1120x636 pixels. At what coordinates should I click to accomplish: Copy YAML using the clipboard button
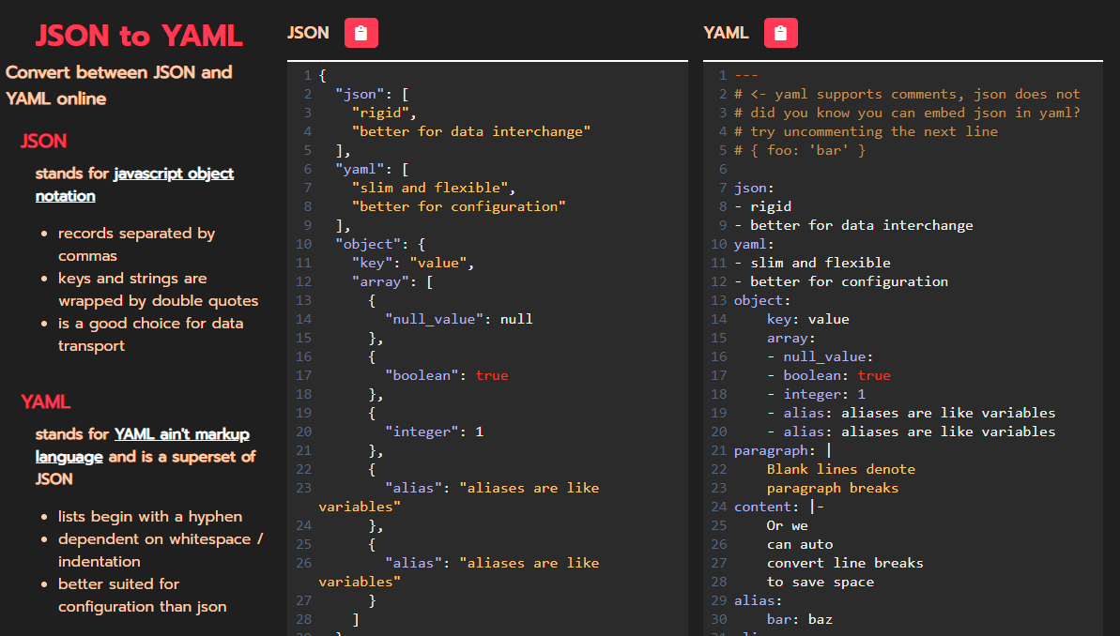(x=781, y=33)
